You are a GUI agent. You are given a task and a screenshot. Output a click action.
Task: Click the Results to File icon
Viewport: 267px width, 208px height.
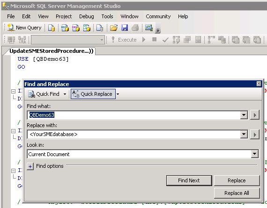pyautogui.click(x=257, y=40)
